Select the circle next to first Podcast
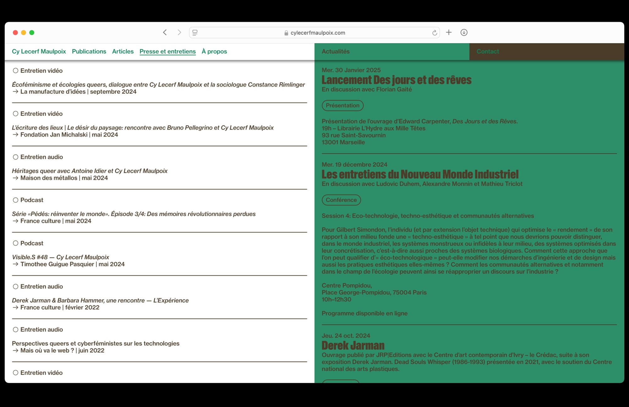629x407 pixels. pos(15,200)
